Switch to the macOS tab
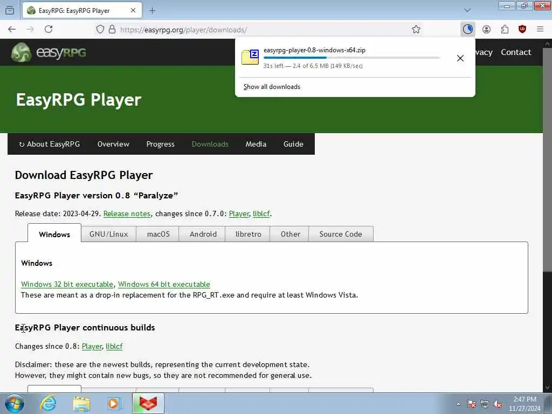The width and height of the screenshot is (552, 414). (x=158, y=234)
